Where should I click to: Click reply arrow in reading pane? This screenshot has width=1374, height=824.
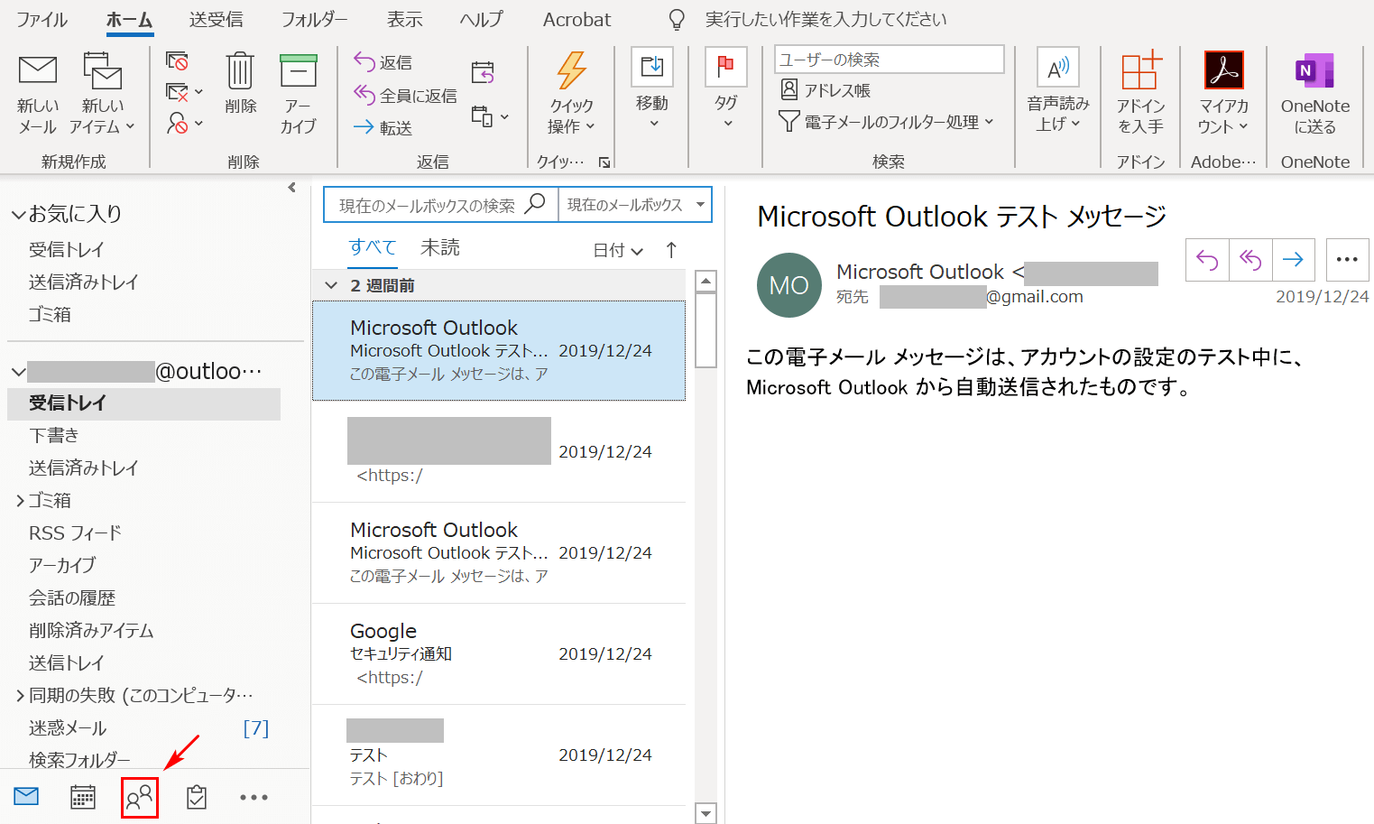click(1207, 260)
